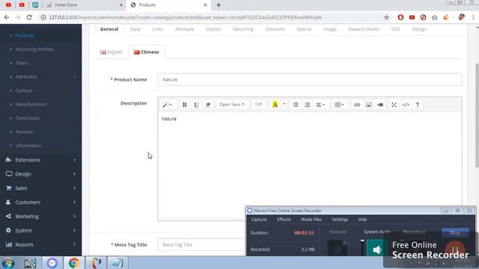Switch editor to code view
This screenshot has width=479, height=269.
(x=406, y=105)
